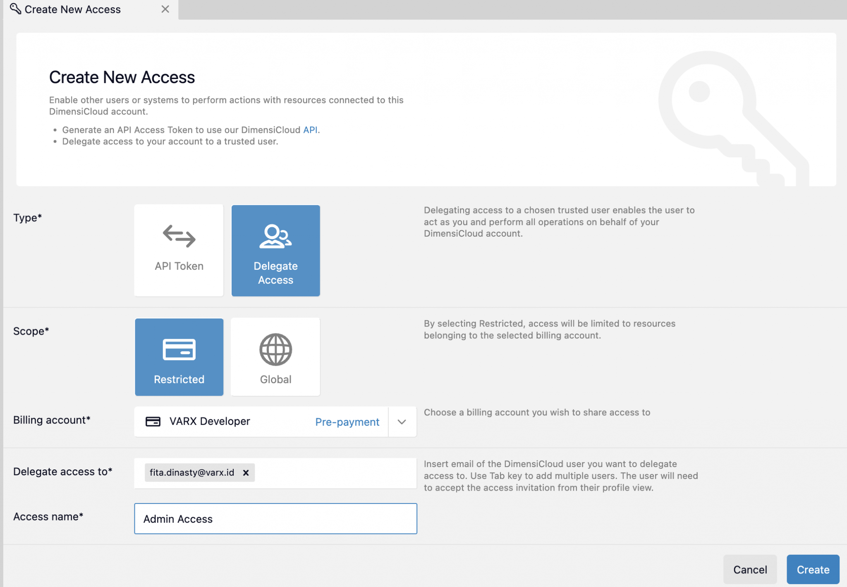Click the key icon in tab title
The image size is (847, 587).
coord(15,9)
